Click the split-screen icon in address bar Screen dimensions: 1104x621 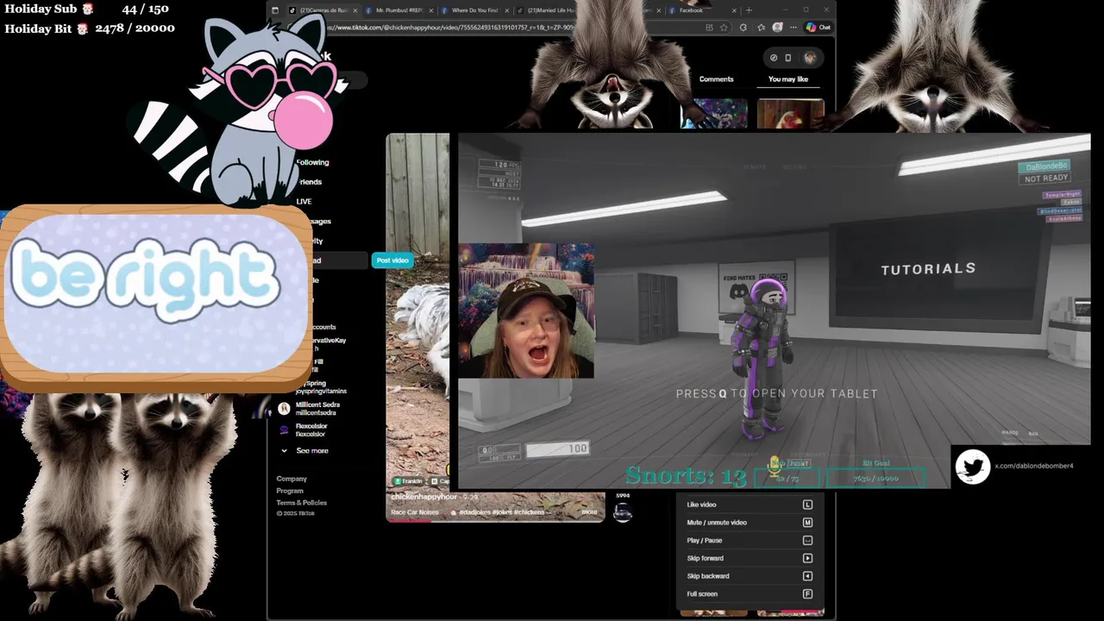pos(709,27)
